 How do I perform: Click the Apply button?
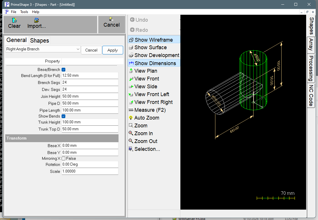[x=112, y=50]
